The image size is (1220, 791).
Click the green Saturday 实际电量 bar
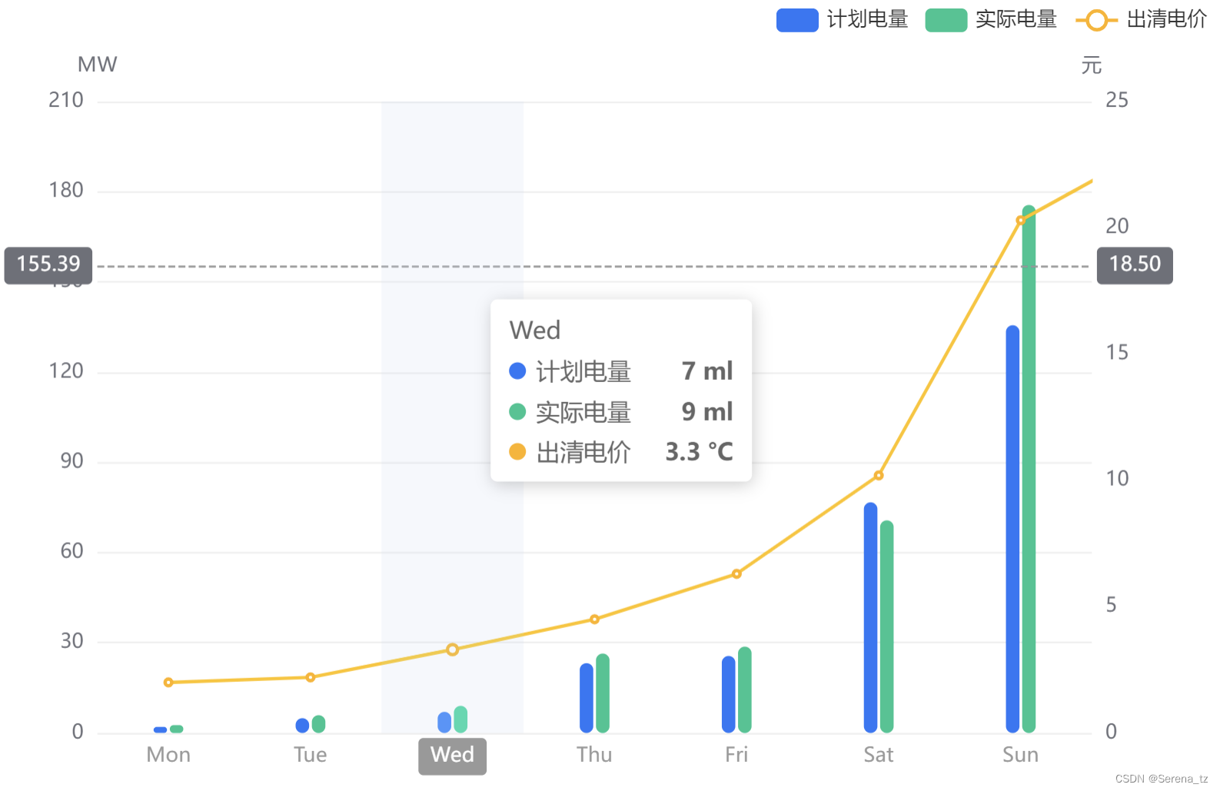coord(886,626)
